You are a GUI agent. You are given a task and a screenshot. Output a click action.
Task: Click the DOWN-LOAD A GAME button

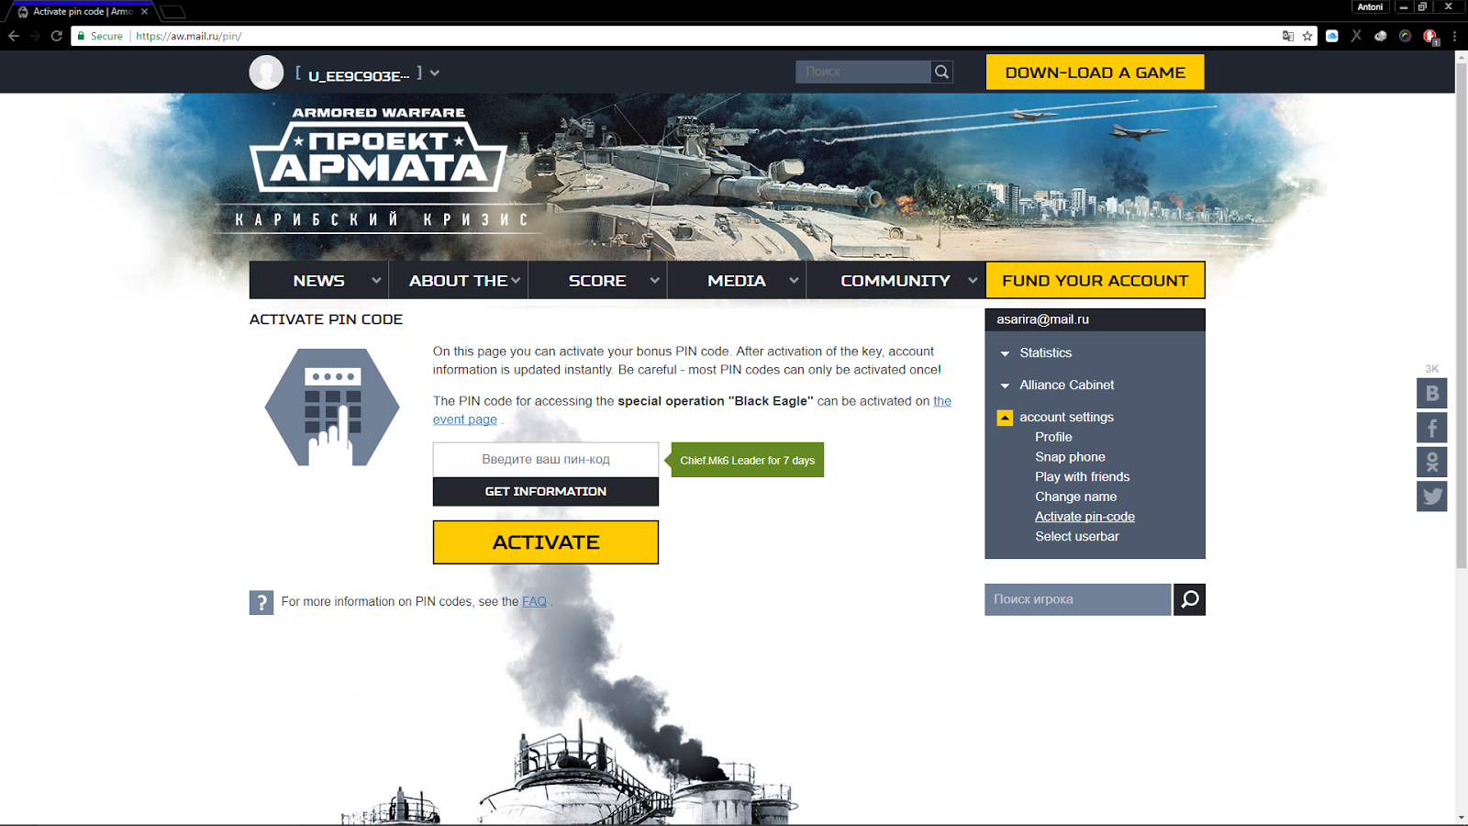tap(1095, 73)
